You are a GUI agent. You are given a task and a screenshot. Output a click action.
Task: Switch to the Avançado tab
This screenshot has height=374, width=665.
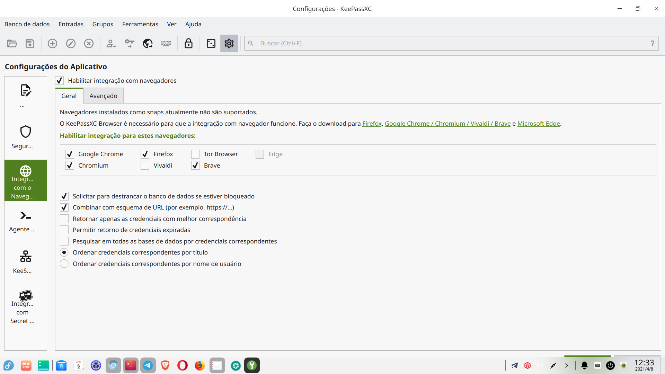pyautogui.click(x=103, y=96)
